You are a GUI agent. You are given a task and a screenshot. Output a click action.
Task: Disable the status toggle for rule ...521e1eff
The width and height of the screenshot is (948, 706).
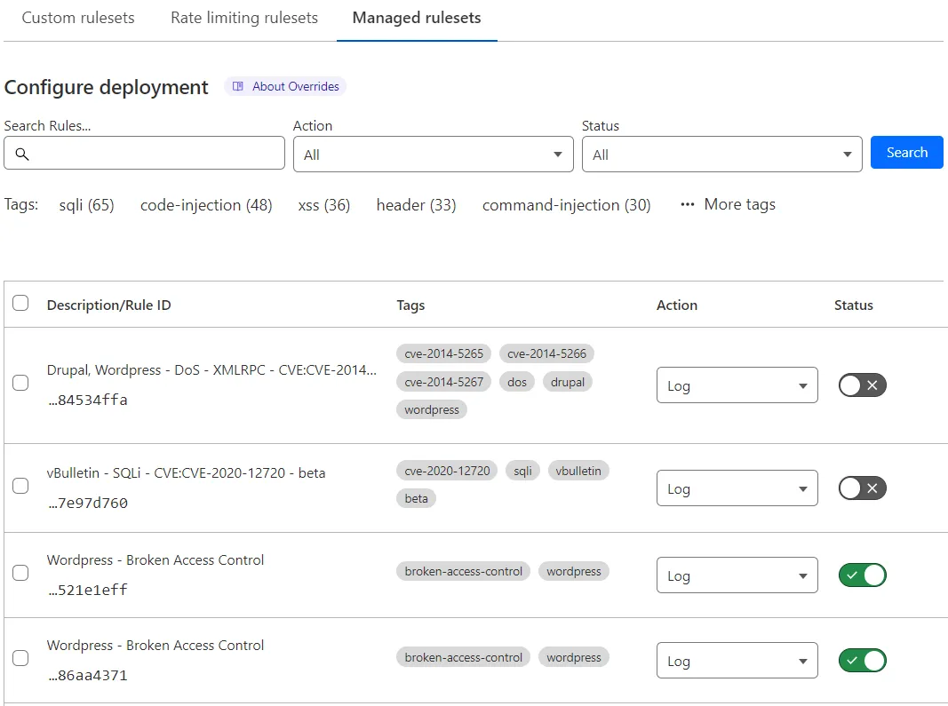point(862,575)
